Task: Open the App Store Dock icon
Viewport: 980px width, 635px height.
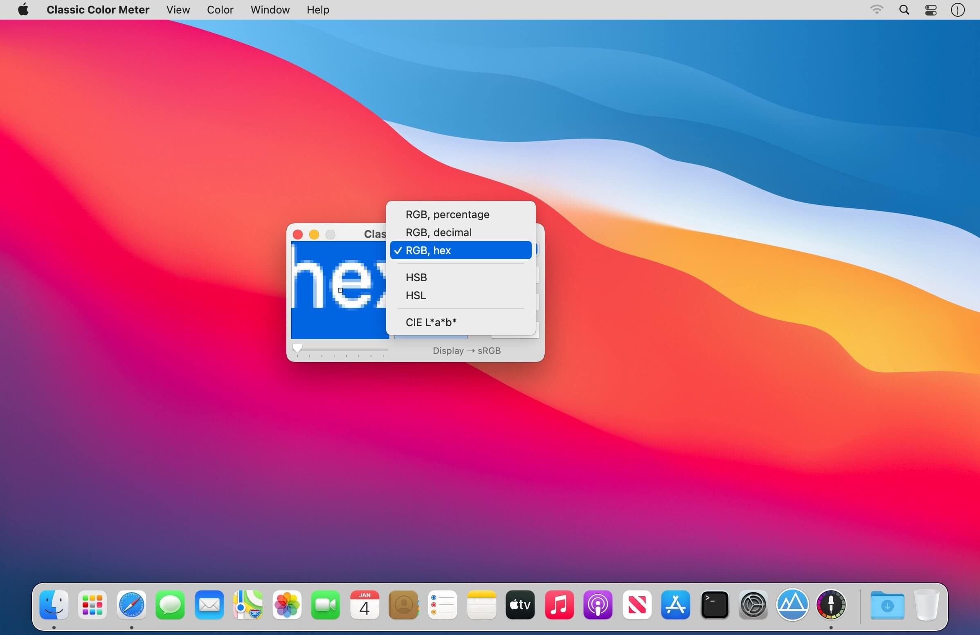Action: click(675, 605)
